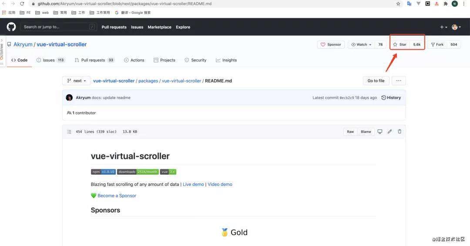
Task: Open the Google translate search bookmark
Action: (x=133, y=13)
